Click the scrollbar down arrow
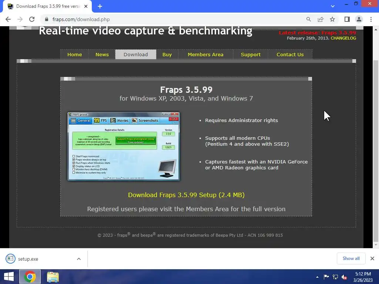The width and height of the screenshot is (379, 284). [x=376, y=245]
